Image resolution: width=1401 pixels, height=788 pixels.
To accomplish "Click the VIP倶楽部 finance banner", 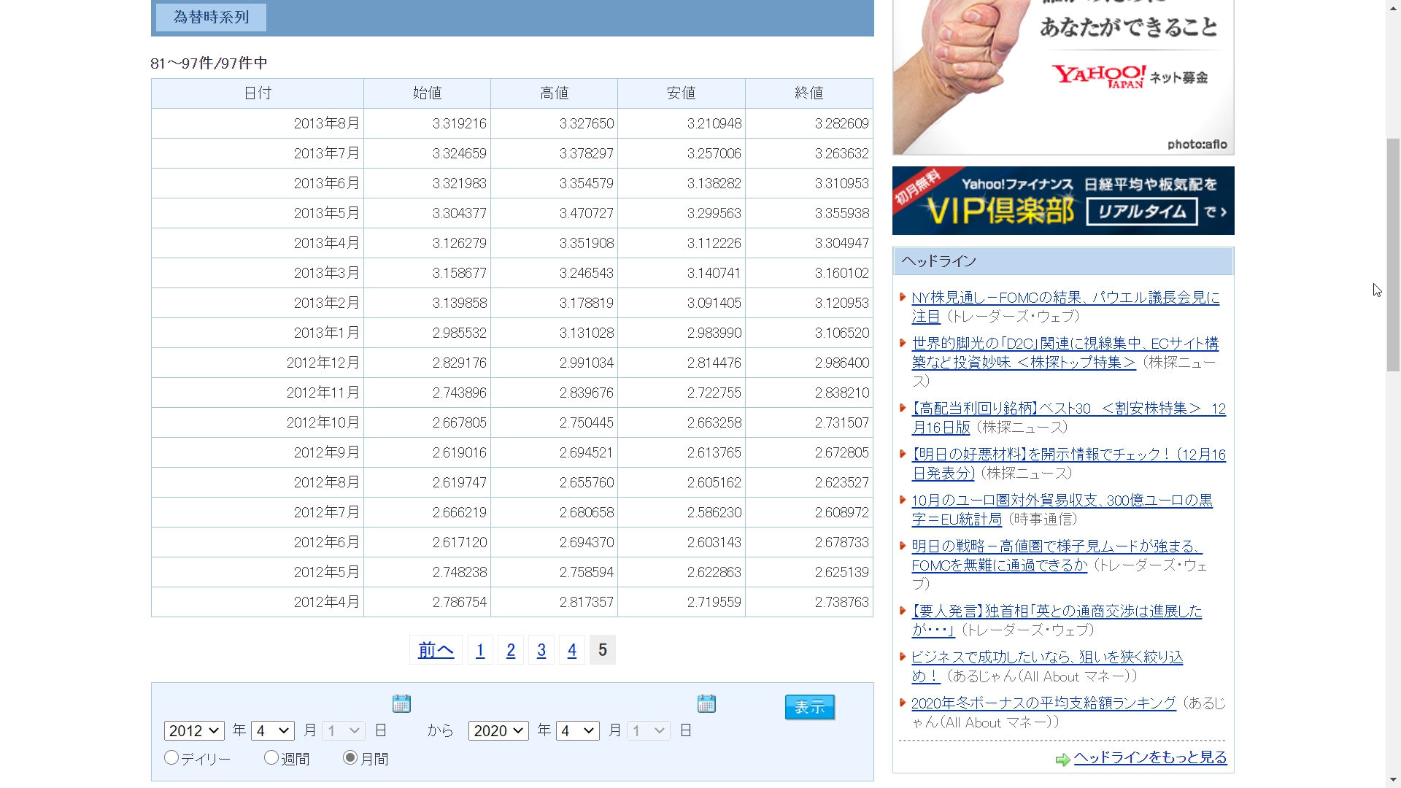I will click(x=1063, y=201).
